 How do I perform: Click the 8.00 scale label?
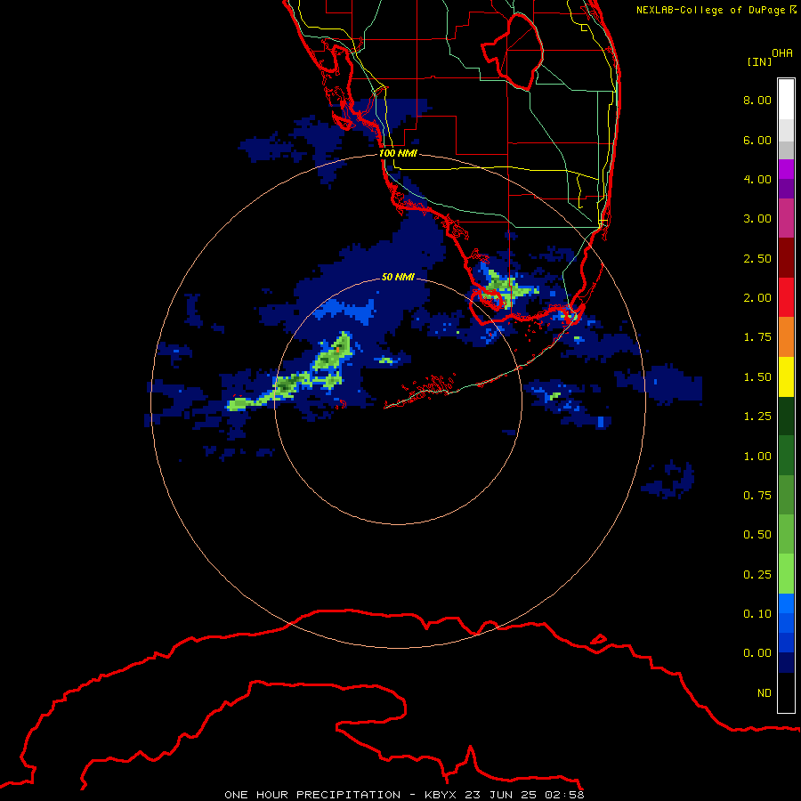pos(757,100)
